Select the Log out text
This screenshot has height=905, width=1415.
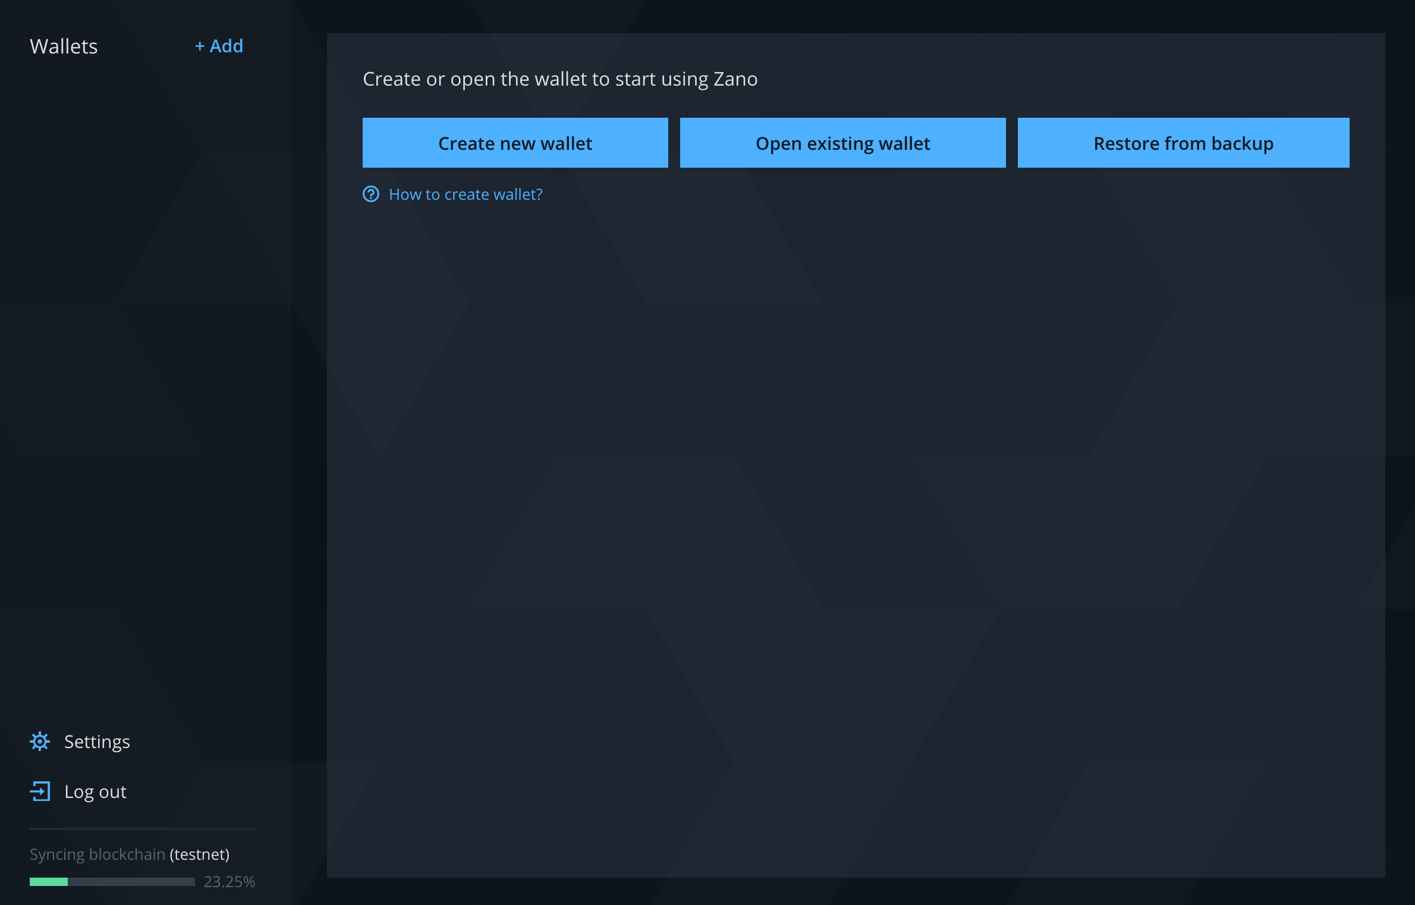point(95,791)
